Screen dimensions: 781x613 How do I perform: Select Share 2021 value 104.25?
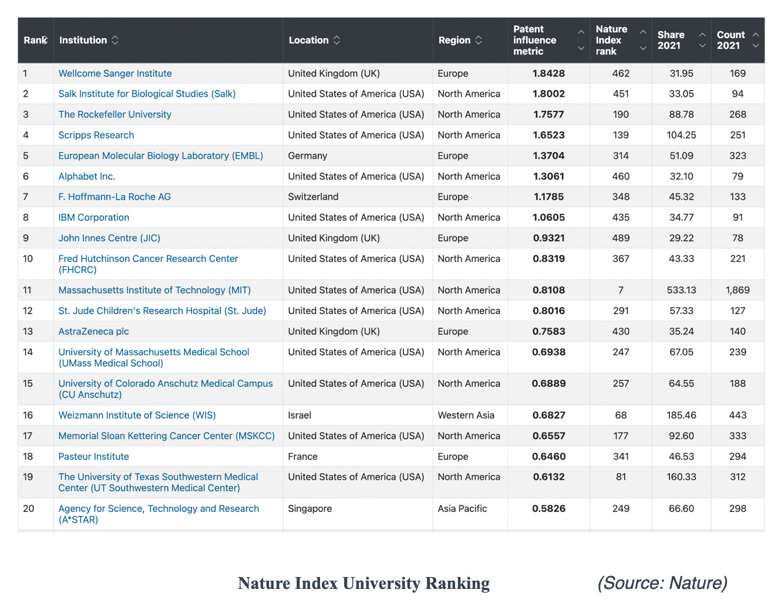(x=681, y=135)
